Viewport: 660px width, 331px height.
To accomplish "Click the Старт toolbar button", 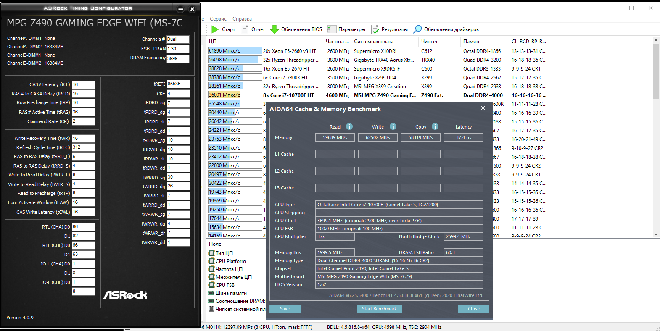I will pos(223,29).
